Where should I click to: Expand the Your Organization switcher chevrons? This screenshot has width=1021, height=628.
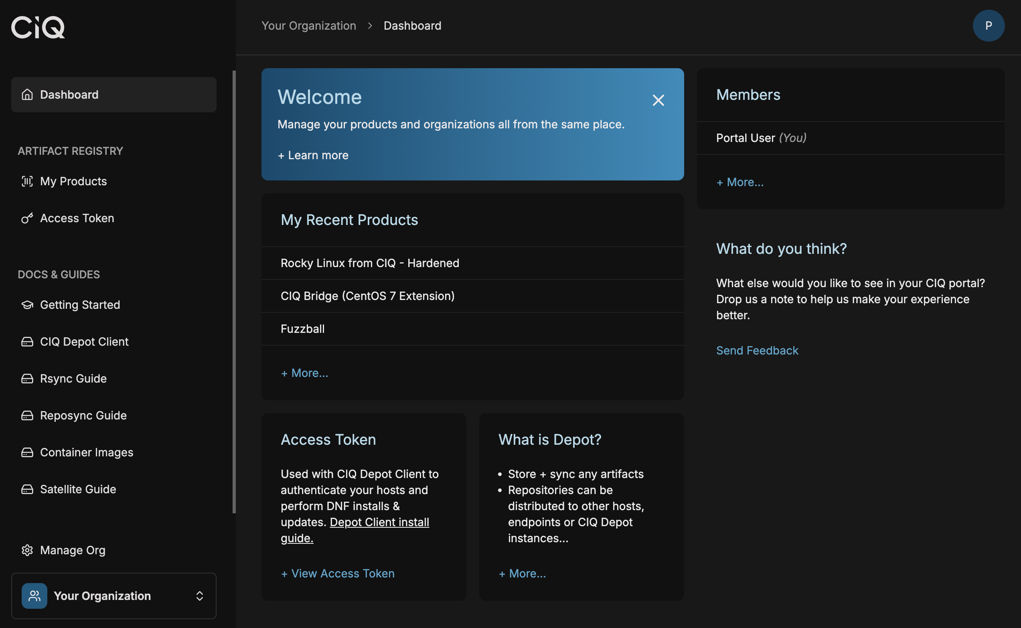[200, 596]
